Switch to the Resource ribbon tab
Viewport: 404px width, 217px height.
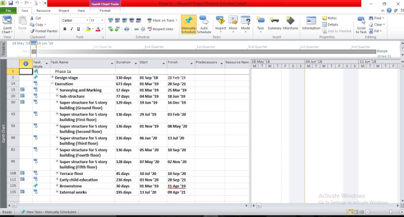[43, 11]
